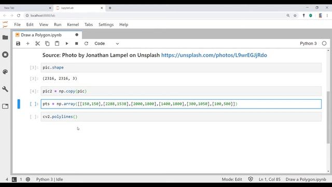Open the Notebook Tools wrench icon
The image size is (332, 187).
point(5,89)
